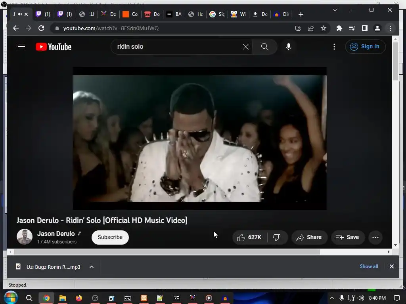The height and width of the screenshot is (304, 406).
Task: Open the Windows Start menu
Action: coord(11,298)
